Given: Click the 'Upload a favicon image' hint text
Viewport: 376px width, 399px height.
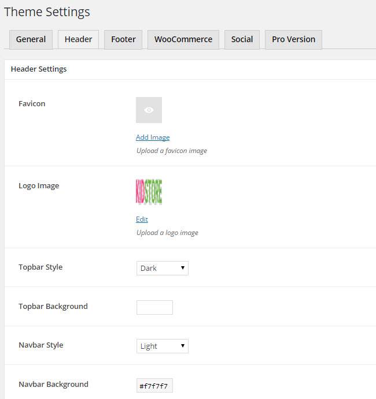Looking at the screenshot, I should [171, 151].
